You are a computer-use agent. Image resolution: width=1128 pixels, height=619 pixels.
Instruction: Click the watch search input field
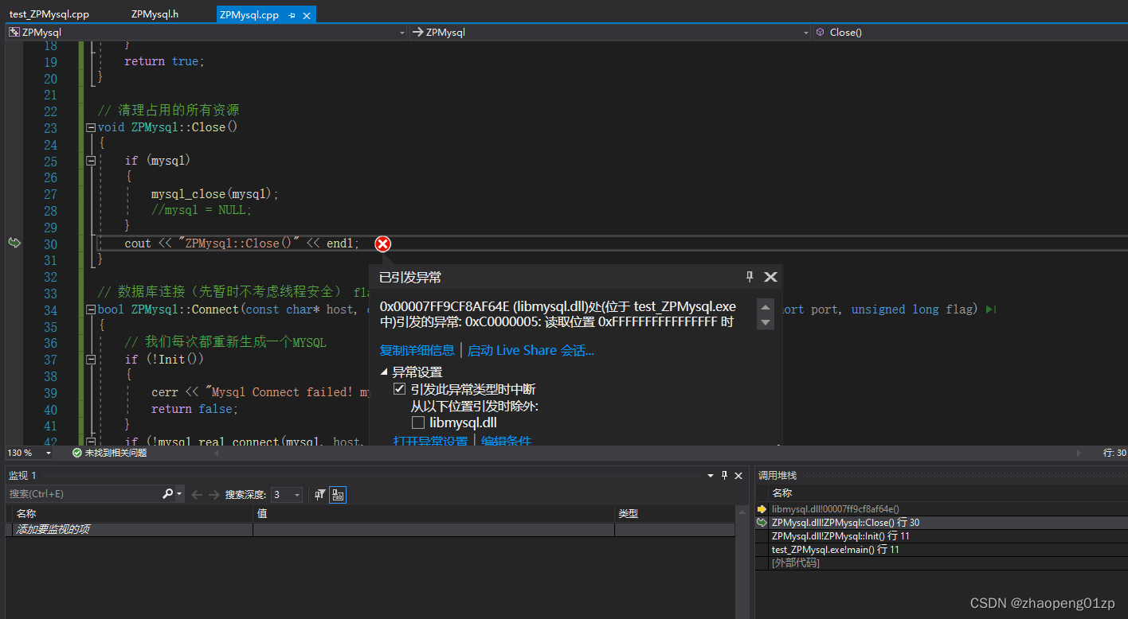coord(84,494)
